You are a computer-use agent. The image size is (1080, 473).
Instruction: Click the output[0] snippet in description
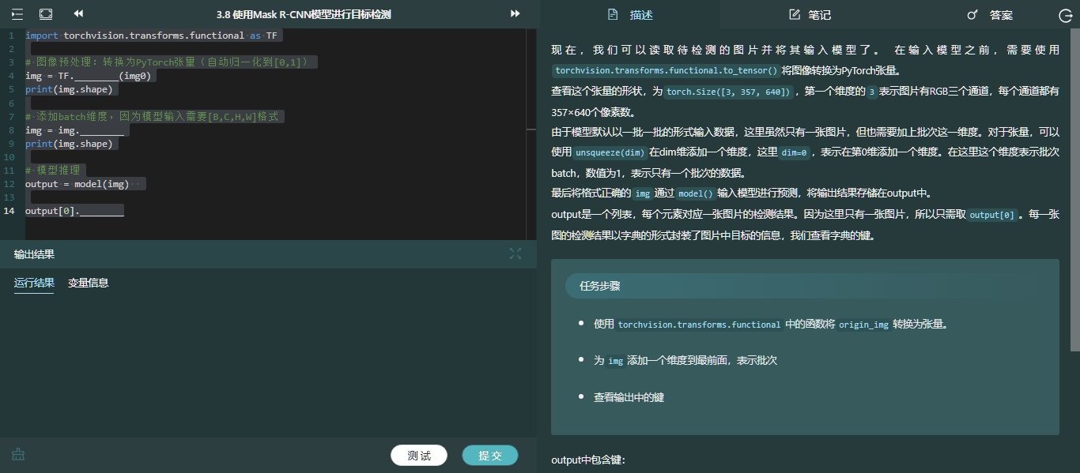991,215
